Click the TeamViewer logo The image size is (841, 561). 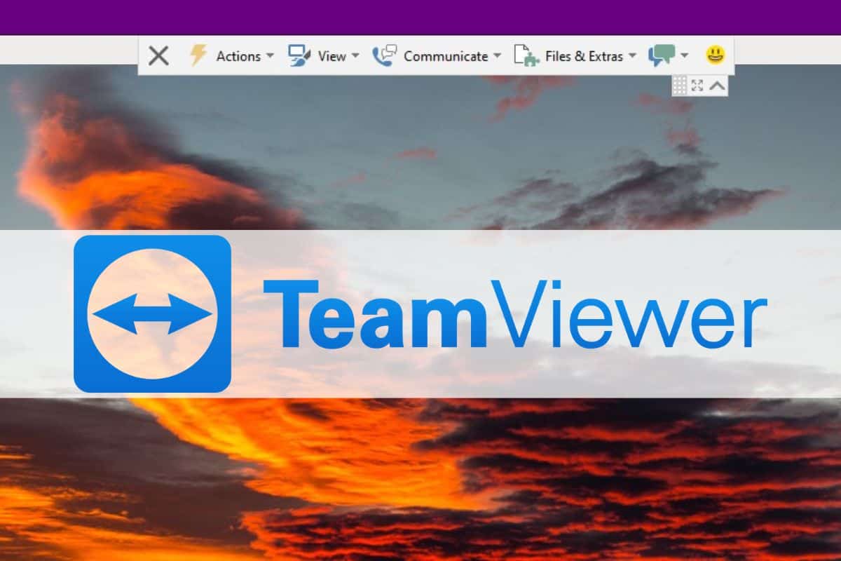[156, 313]
